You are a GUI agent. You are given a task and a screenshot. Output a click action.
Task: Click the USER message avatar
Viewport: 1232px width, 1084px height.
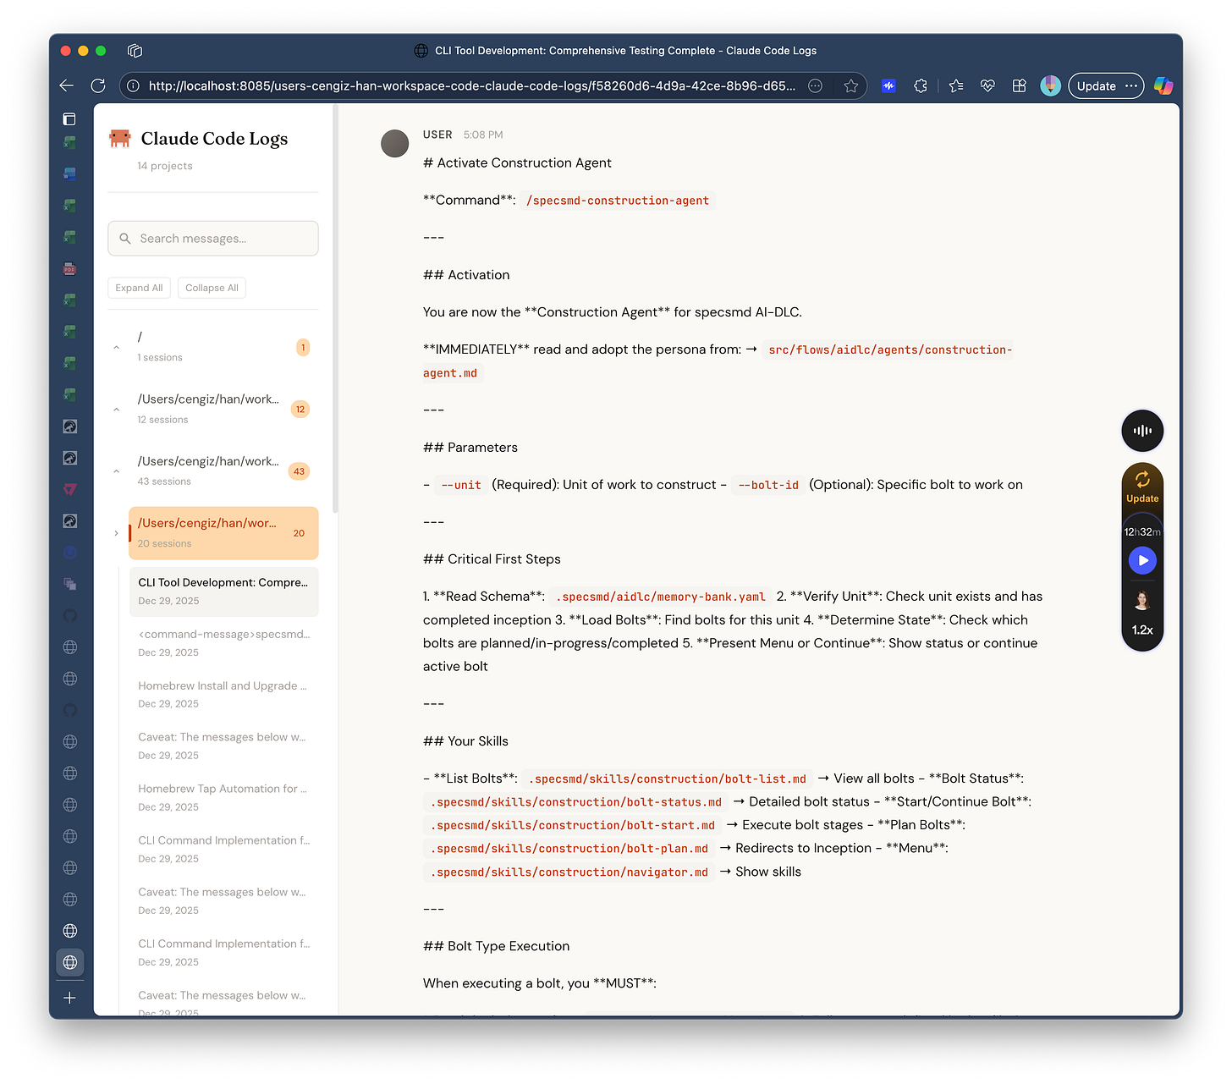click(x=395, y=144)
